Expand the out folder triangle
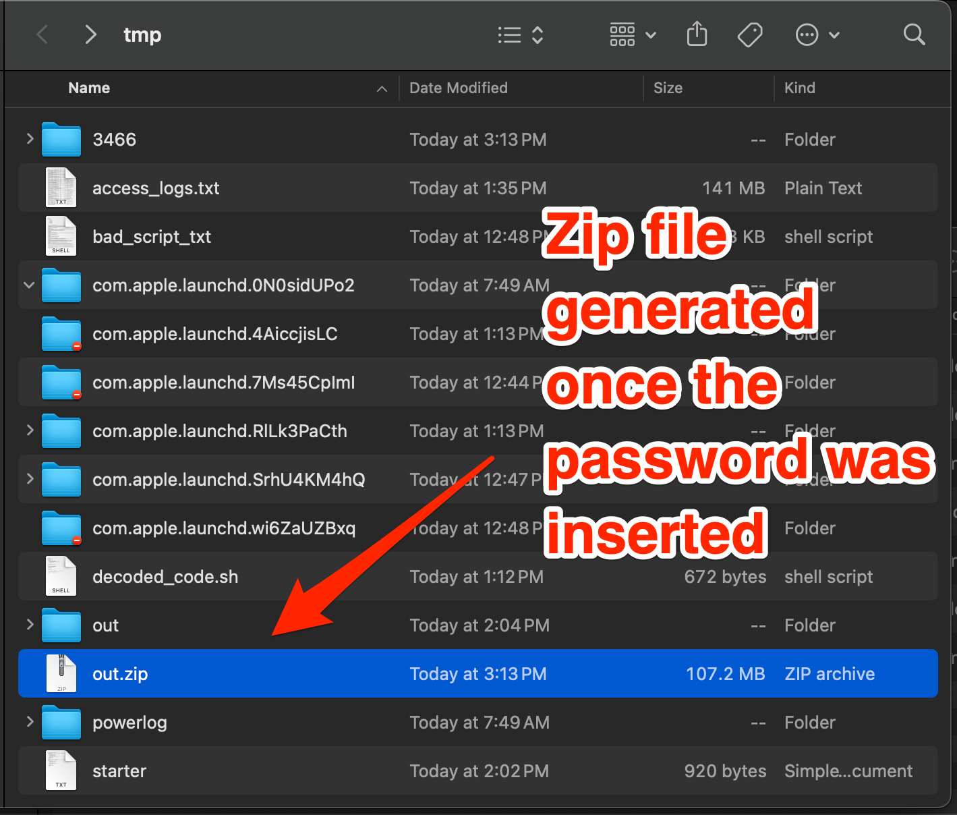This screenshot has height=815, width=957. 29,625
